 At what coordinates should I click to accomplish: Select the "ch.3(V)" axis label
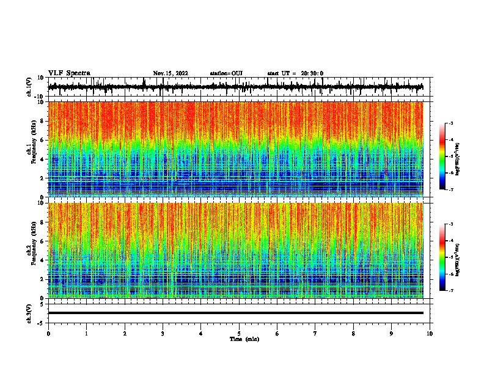pyautogui.click(x=29, y=313)
